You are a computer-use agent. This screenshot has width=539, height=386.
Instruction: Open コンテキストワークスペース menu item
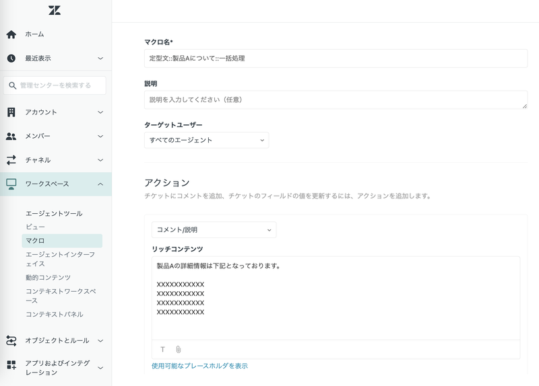tap(61, 296)
